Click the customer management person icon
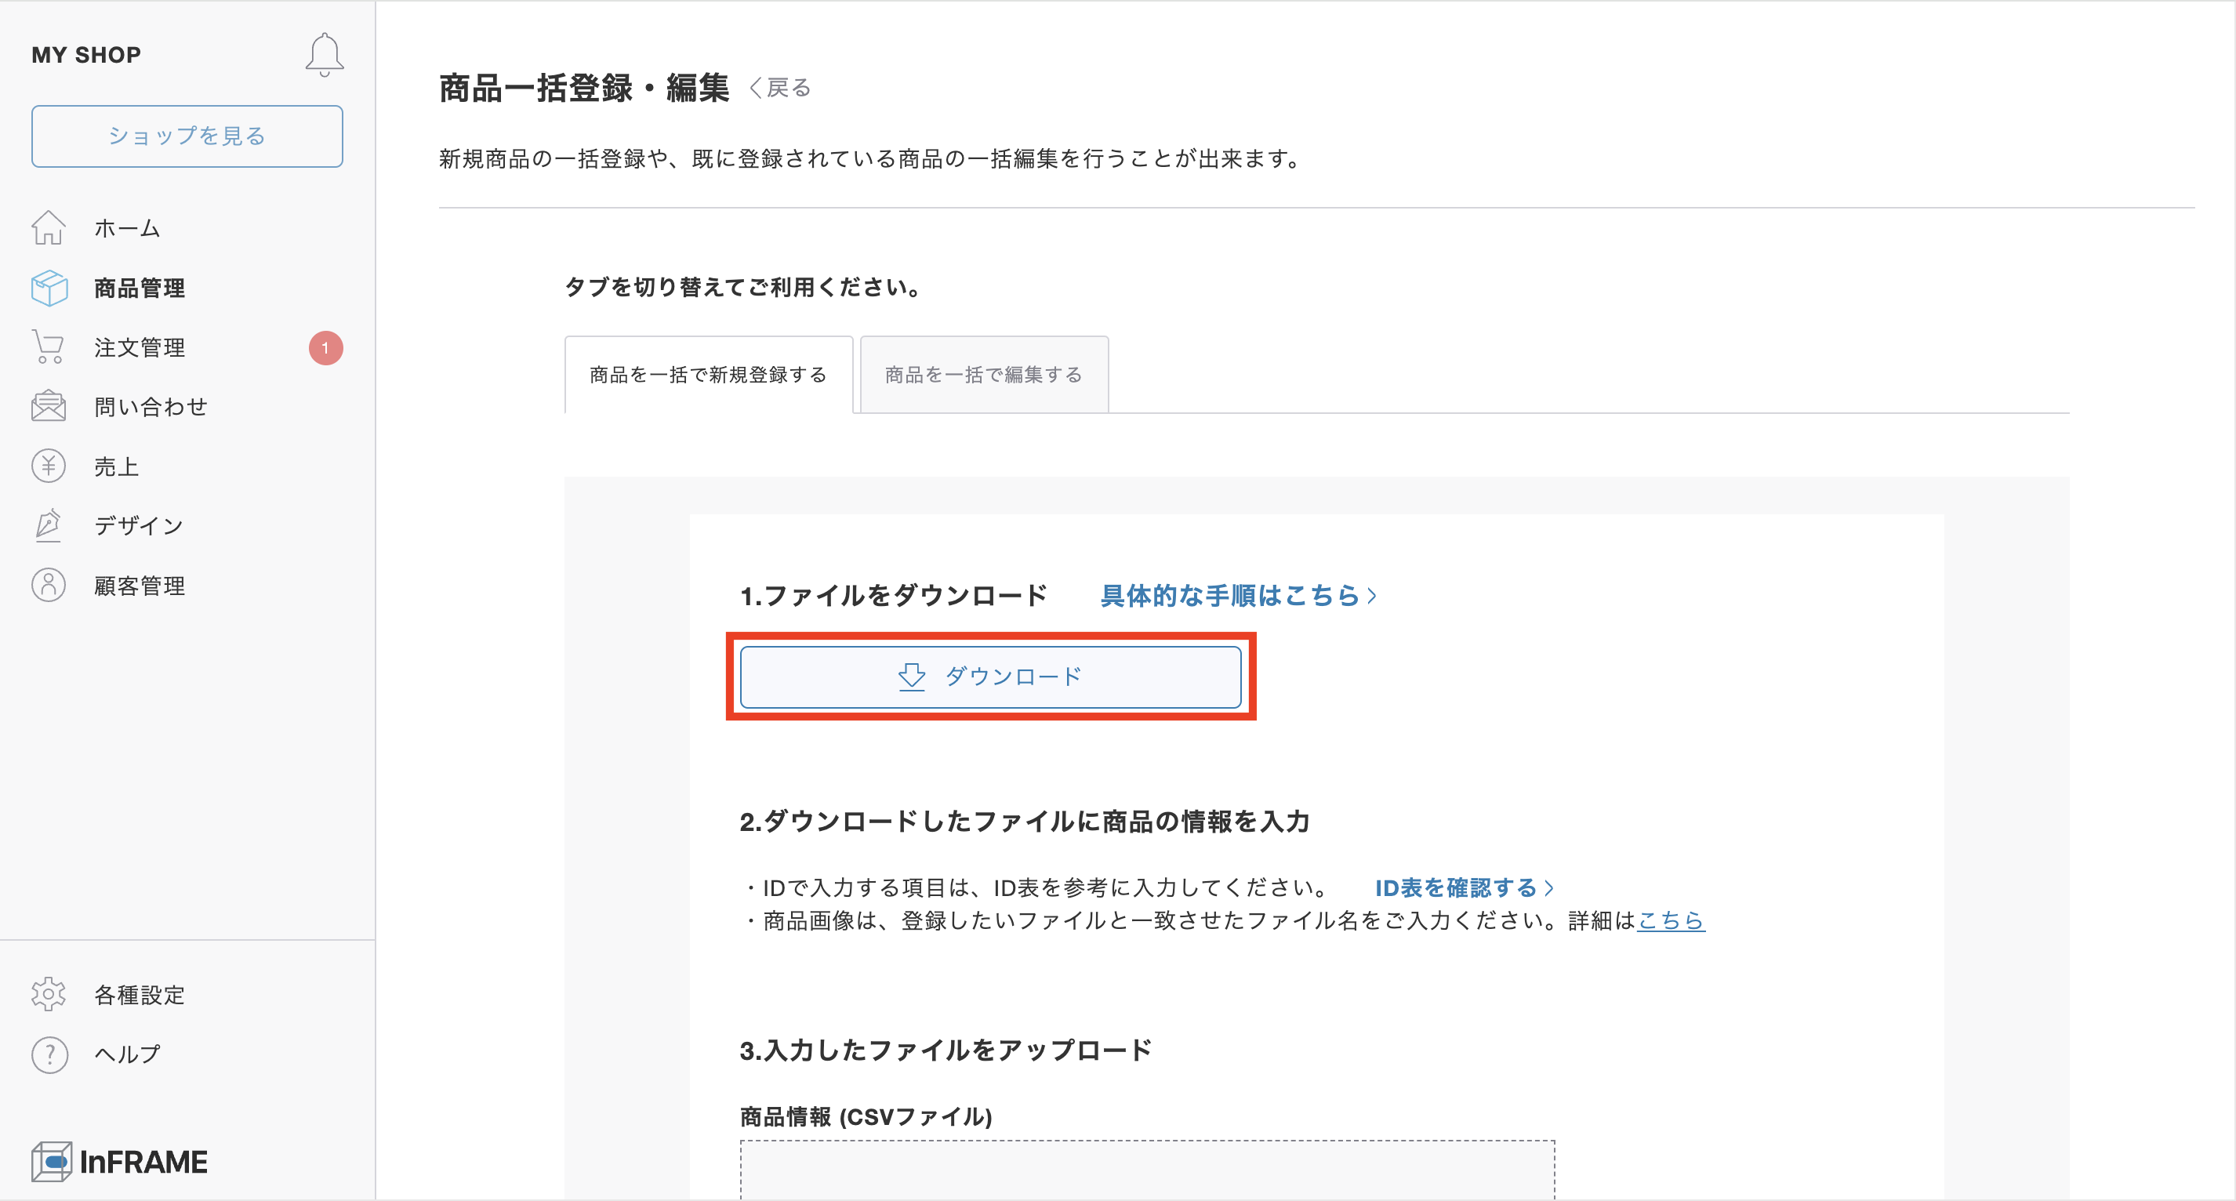2236x1201 pixels. 49,586
